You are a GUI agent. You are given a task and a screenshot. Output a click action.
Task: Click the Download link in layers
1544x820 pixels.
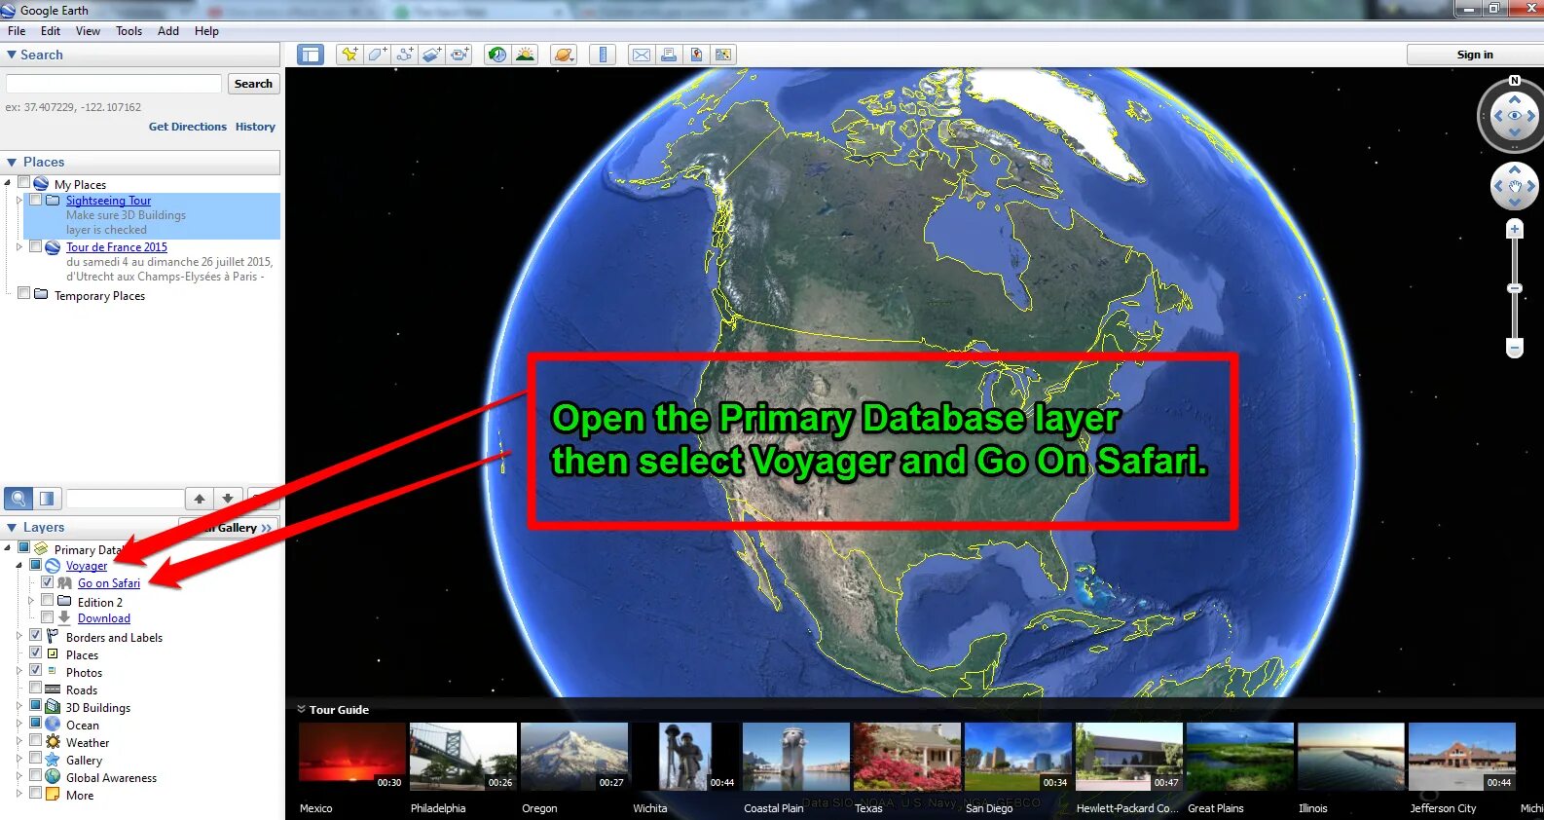tap(104, 618)
